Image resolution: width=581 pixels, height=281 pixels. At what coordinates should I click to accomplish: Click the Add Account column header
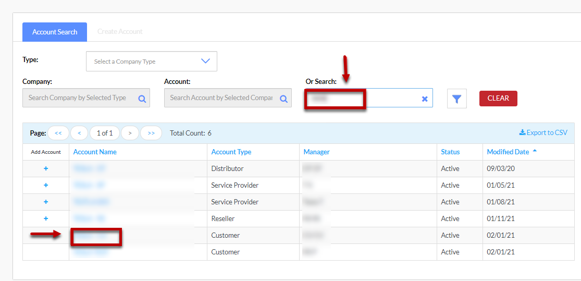(x=46, y=152)
